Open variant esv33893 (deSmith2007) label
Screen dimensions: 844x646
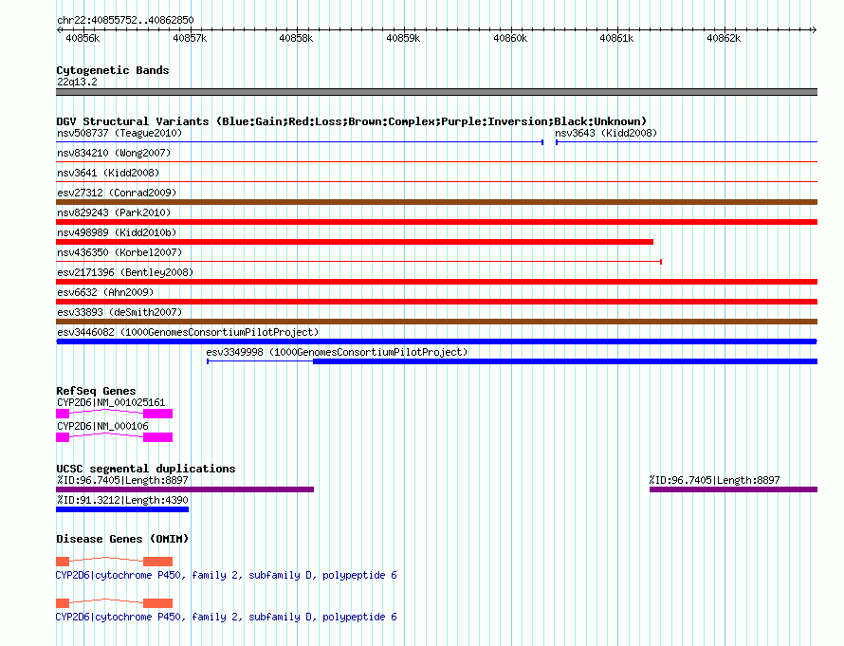click(x=119, y=312)
